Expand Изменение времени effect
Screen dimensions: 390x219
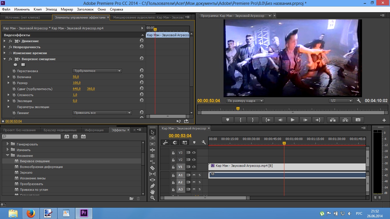coord(5,53)
